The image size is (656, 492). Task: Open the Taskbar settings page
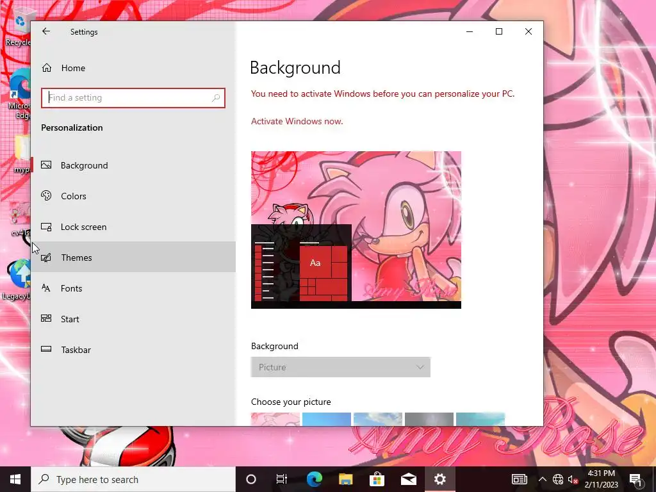[133, 350]
